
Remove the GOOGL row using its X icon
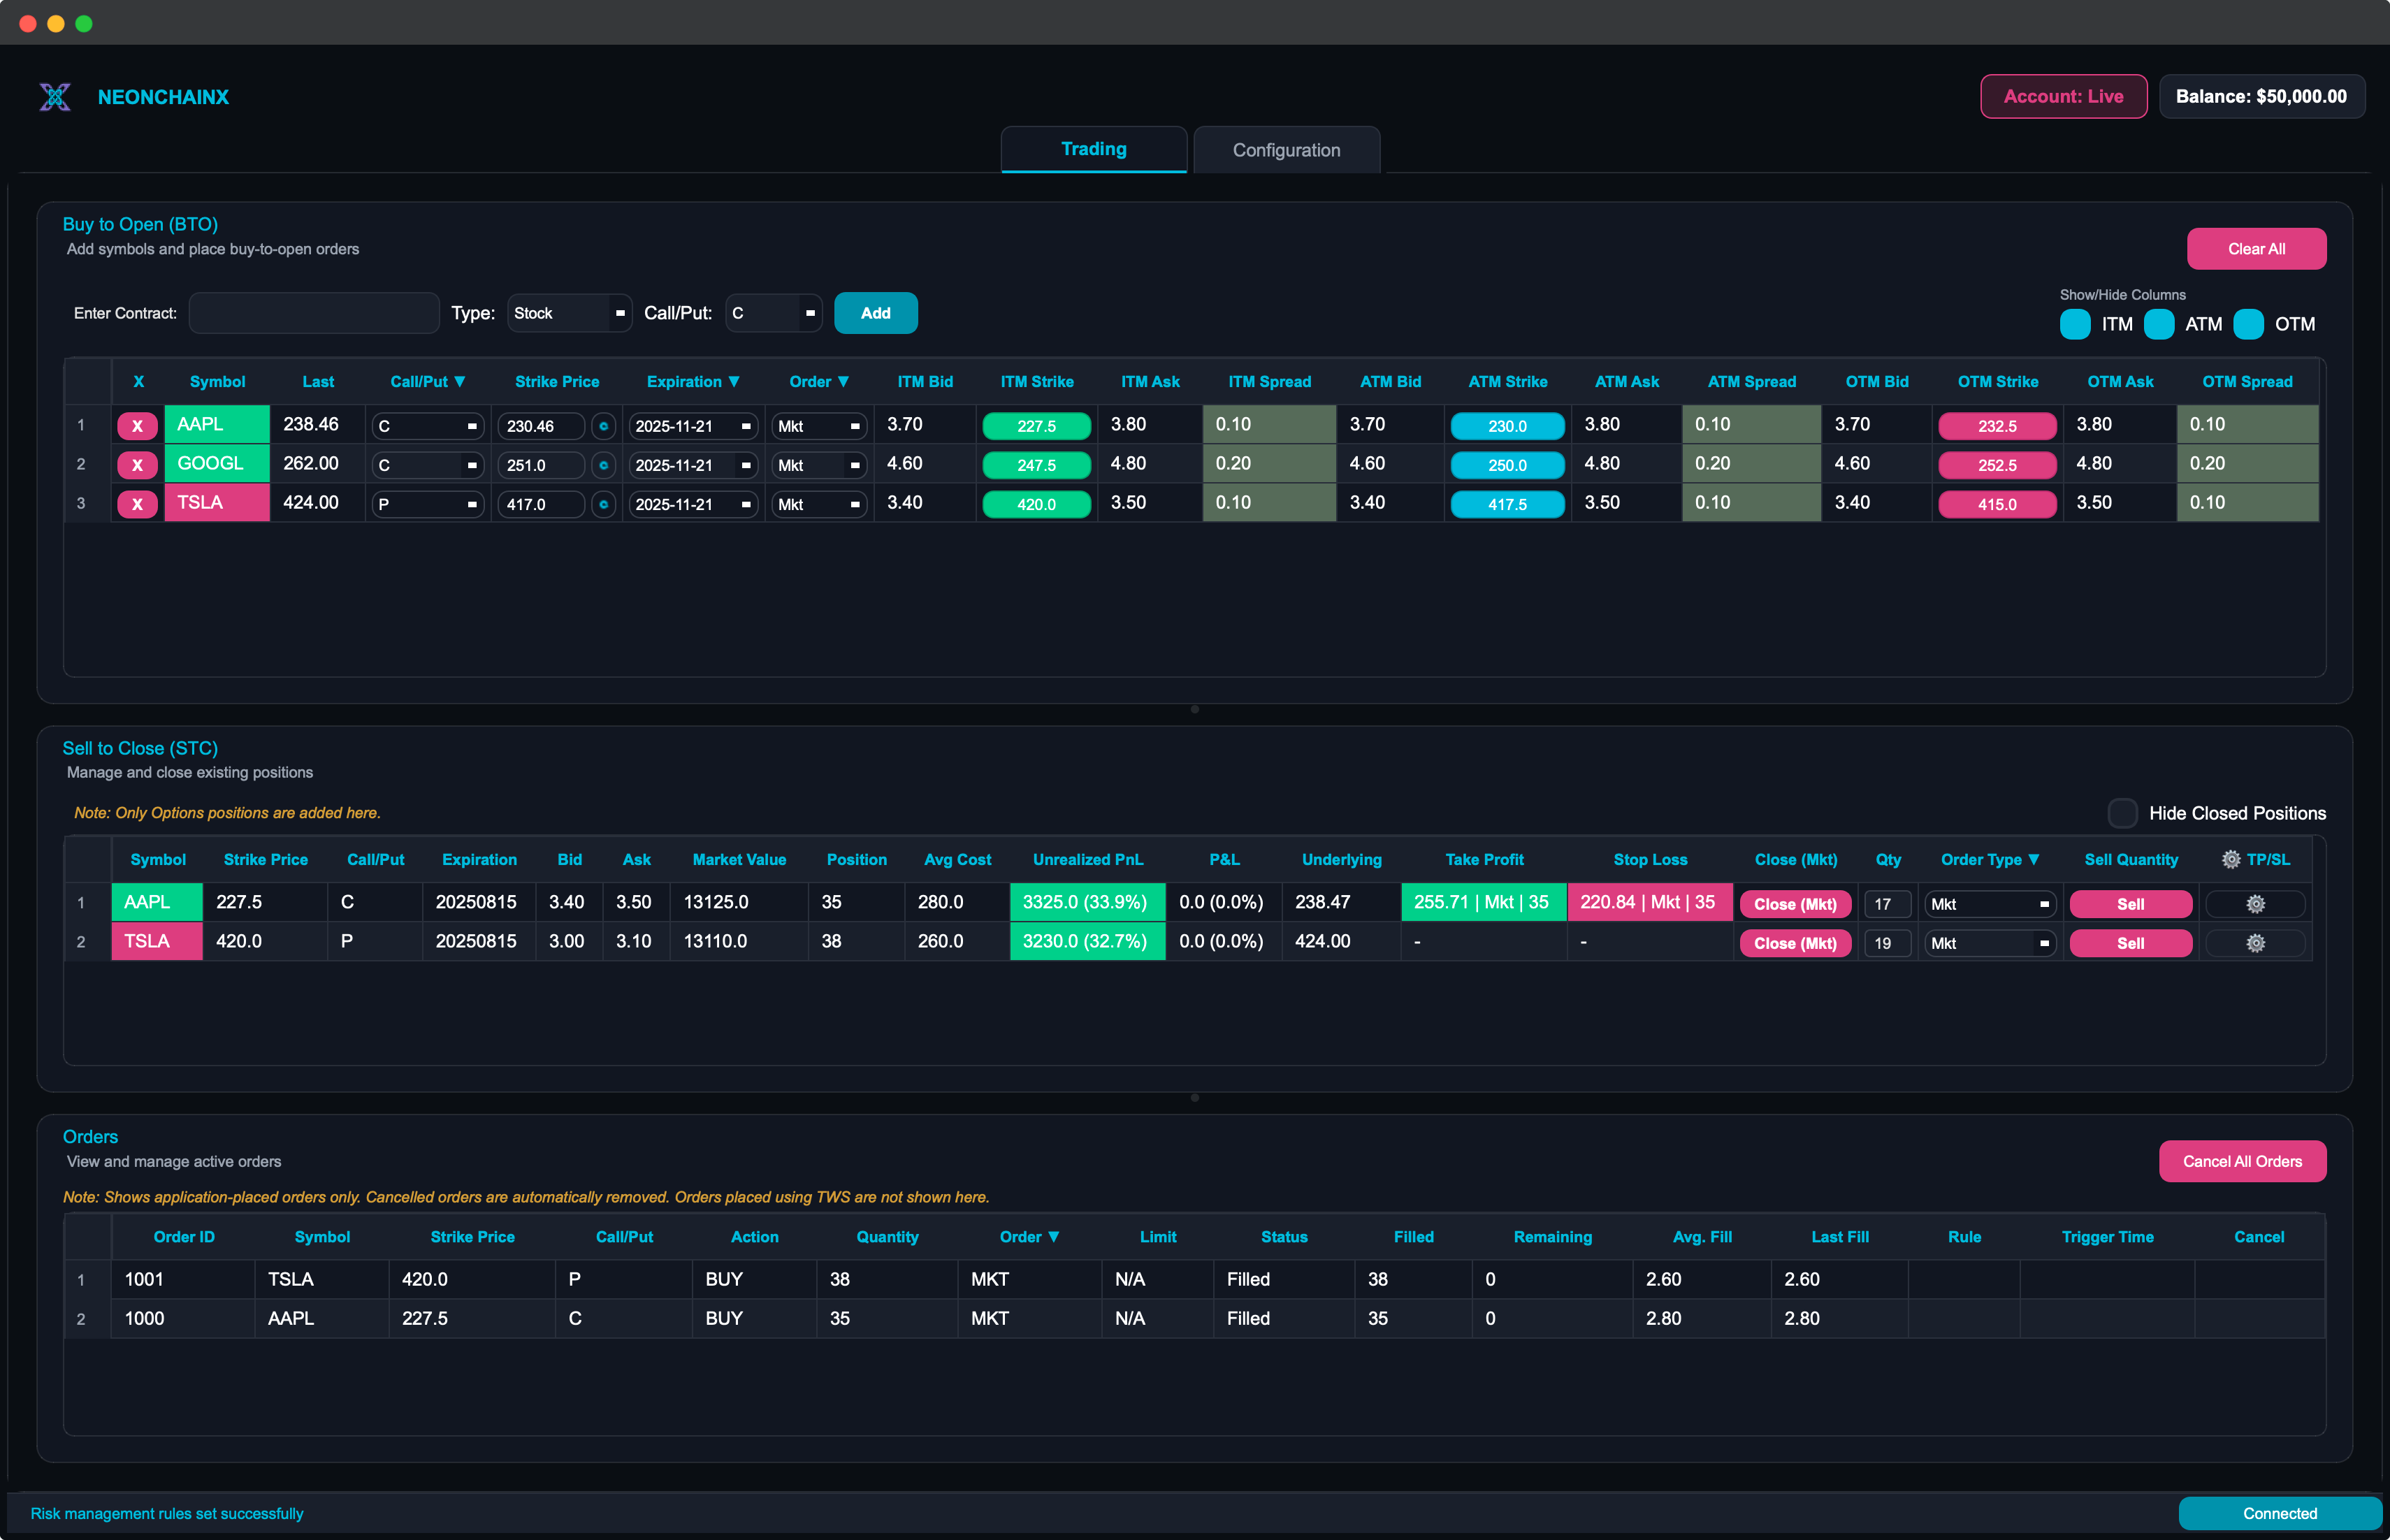136,464
